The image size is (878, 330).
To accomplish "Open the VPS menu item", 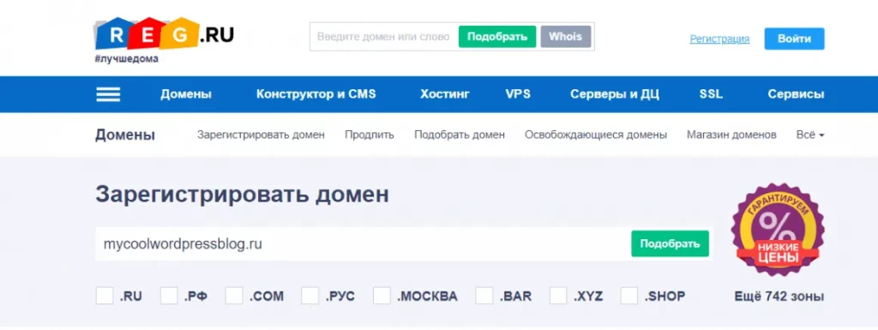I will point(518,94).
